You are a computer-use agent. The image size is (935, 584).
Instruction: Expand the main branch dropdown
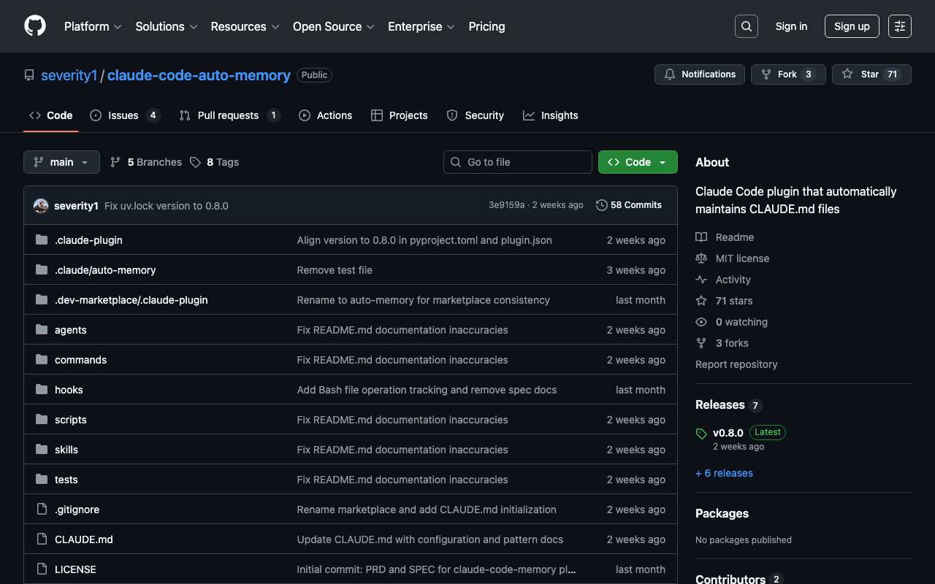tap(61, 162)
